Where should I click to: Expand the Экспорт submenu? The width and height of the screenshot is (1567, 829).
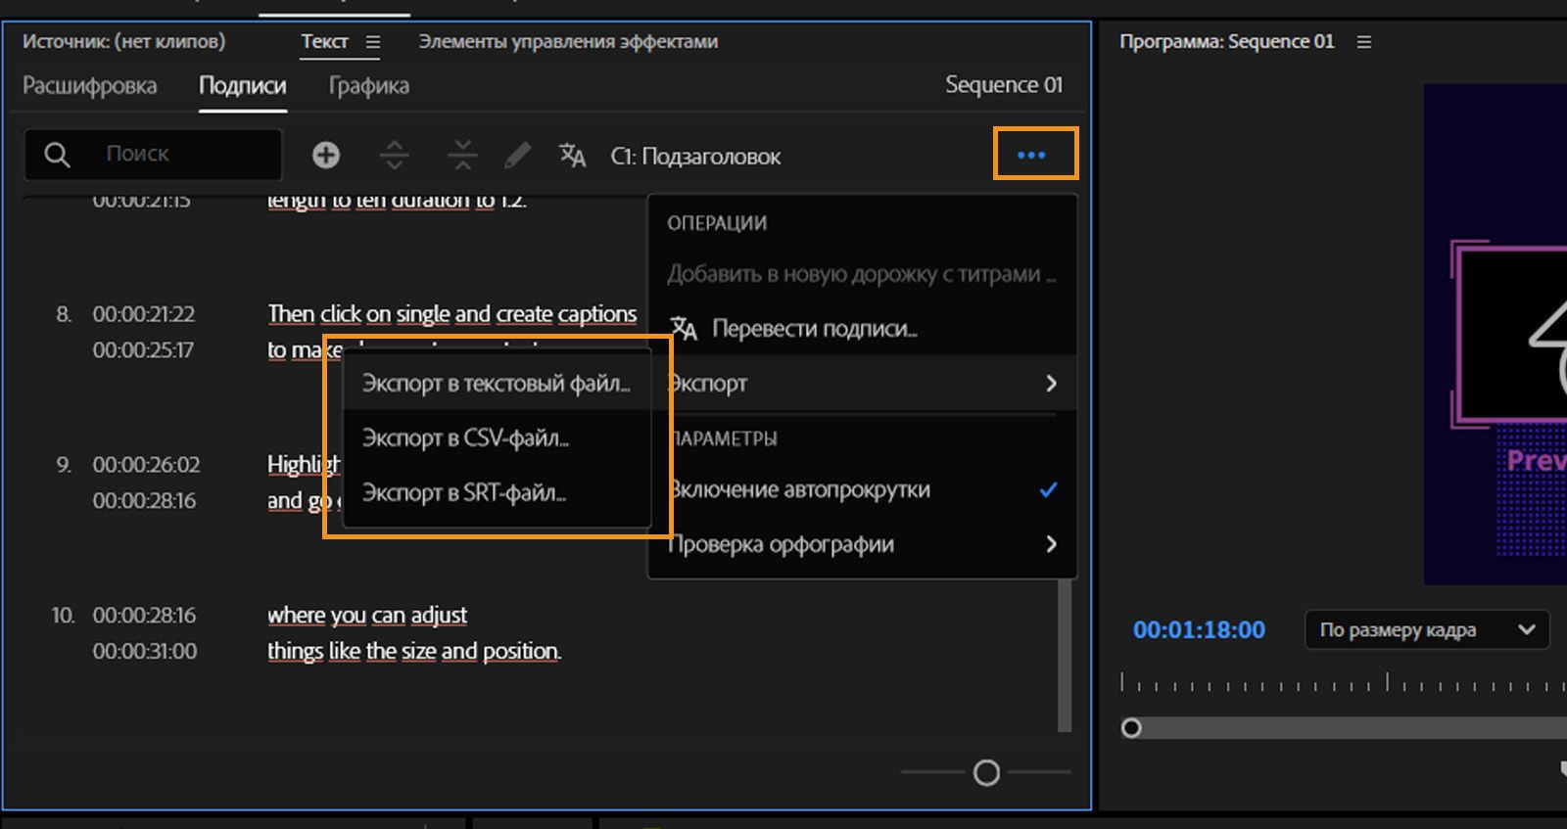[x=862, y=384]
